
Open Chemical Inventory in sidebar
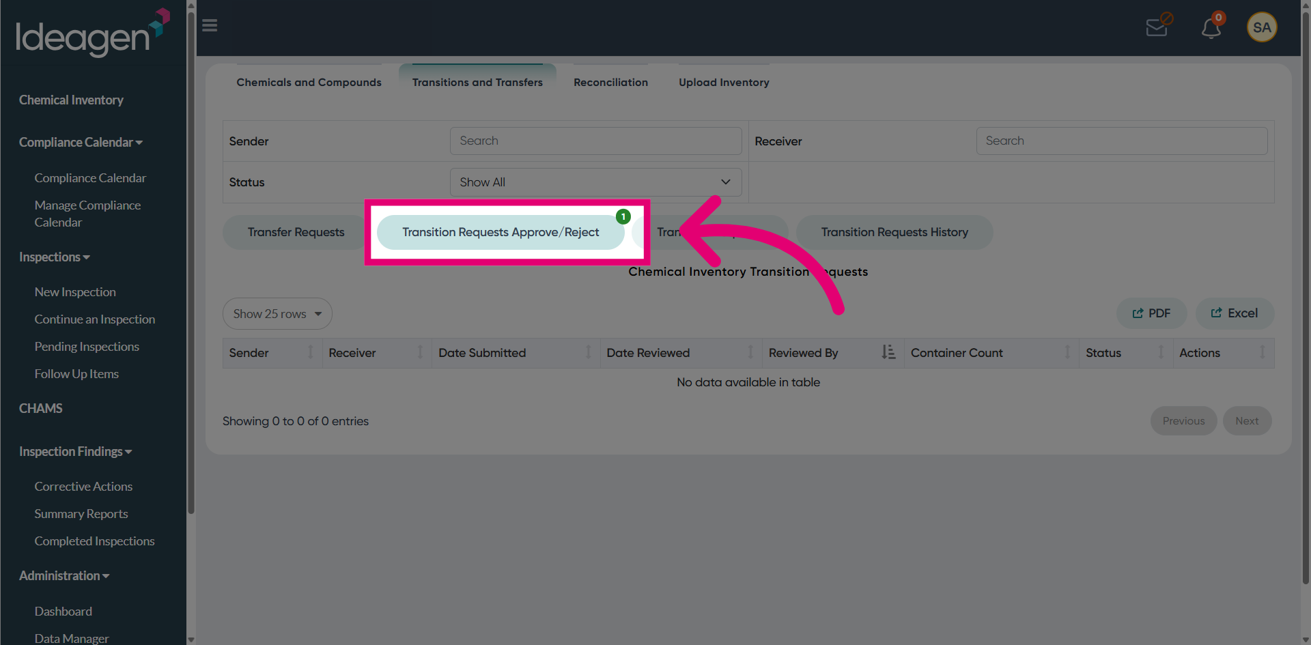[71, 100]
